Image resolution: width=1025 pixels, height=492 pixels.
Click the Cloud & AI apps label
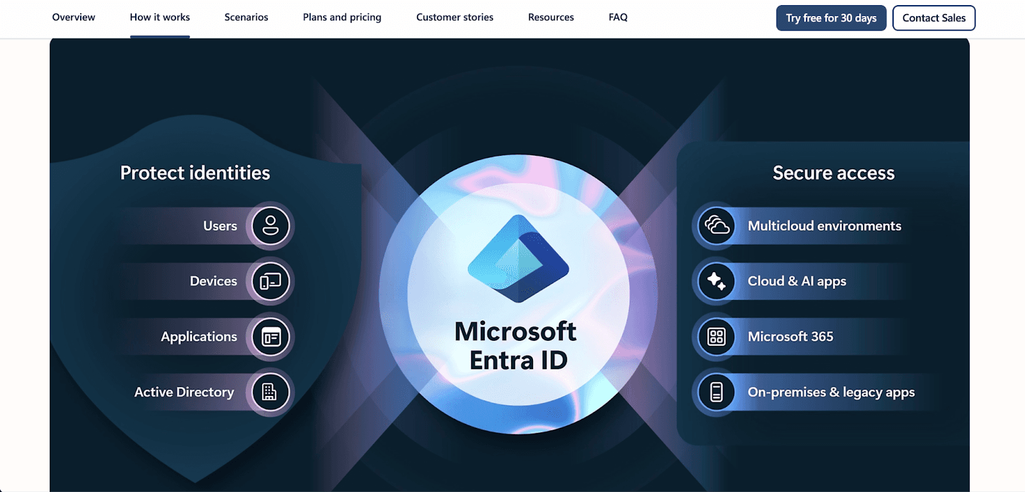click(x=797, y=281)
